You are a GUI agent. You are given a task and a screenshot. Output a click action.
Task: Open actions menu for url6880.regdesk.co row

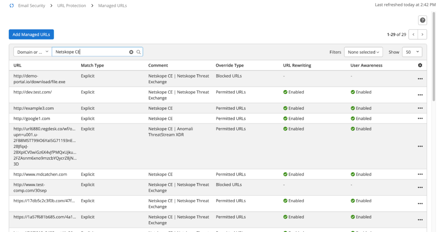(420, 146)
